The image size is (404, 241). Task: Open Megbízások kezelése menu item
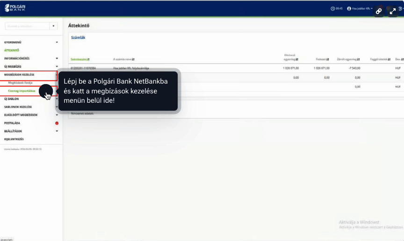click(x=19, y=75)
